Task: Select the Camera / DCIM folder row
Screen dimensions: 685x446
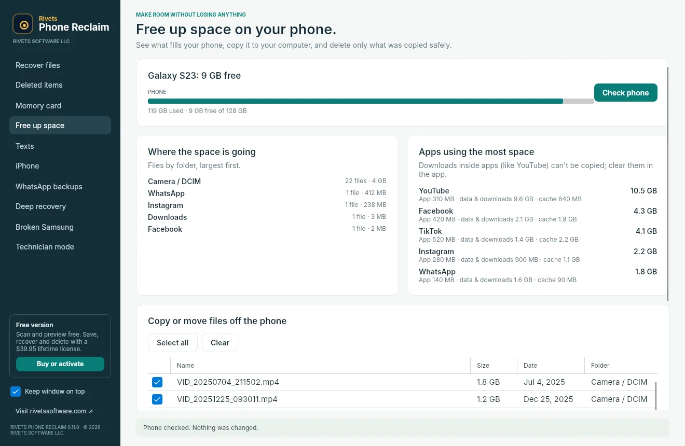Action: (267, 182)
